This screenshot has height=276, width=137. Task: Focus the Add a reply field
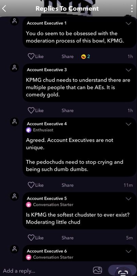46,271
